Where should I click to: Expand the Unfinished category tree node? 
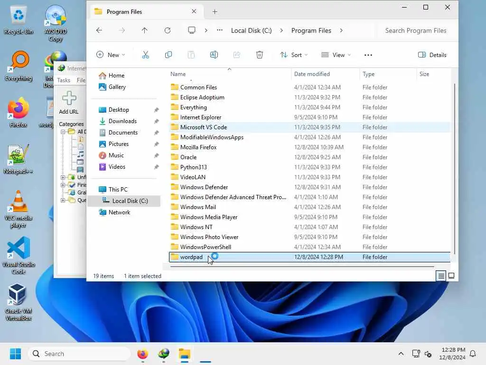[x=63, y=177]
